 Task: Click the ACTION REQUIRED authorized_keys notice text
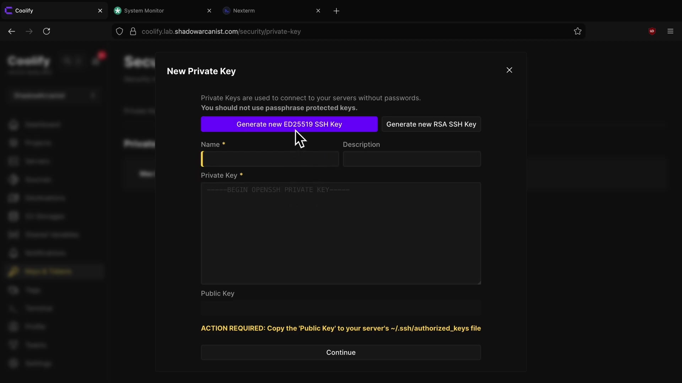(x=341, y=328)
